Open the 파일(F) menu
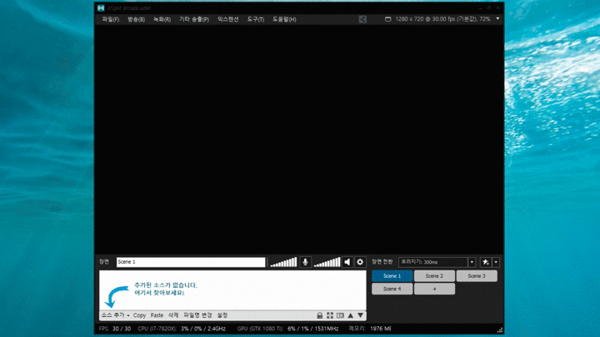 point(110,19)
